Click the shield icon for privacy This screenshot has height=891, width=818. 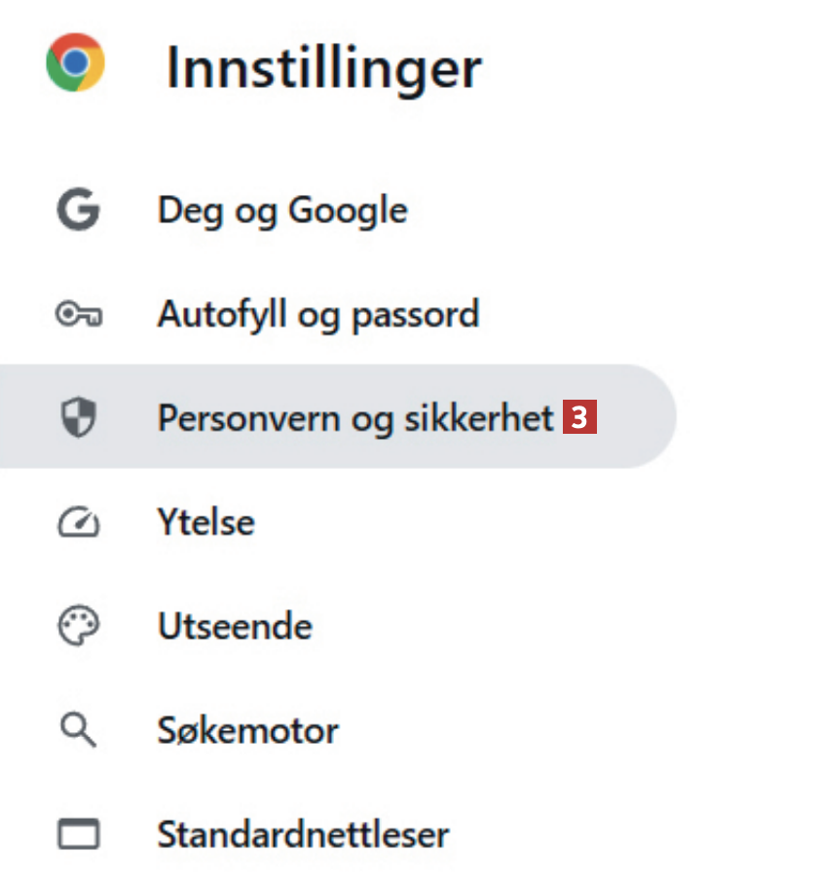(78, 418)
